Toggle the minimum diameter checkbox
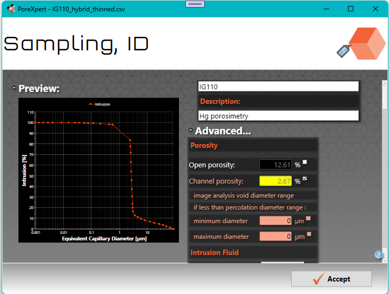Screen dimensions: 389x294 (308, 218)
